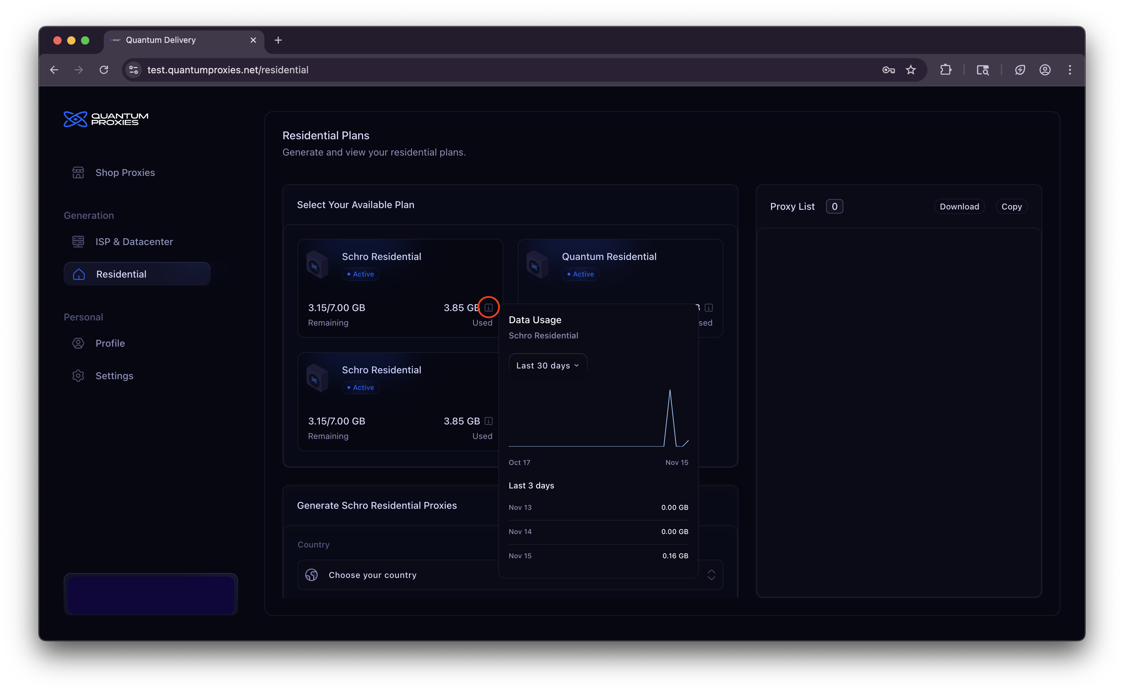Image resolution: width=1124 pixels, height=692 pixels.
Task: Expand the Last 30 days dropdown
Action: [x=547, y=365]
